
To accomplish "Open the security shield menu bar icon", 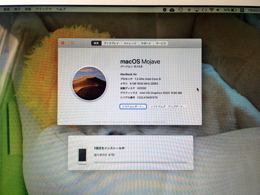I will [165, 10].
